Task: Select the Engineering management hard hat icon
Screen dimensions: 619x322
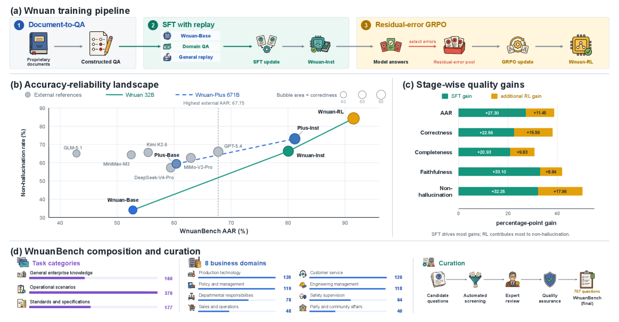Action: 303,285
